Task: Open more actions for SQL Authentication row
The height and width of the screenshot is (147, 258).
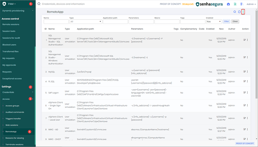Action: (247, 40)
